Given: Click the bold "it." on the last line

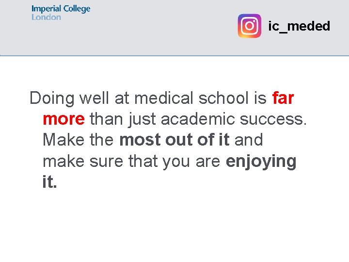Looking at the screenshot, I should [50, 182].
